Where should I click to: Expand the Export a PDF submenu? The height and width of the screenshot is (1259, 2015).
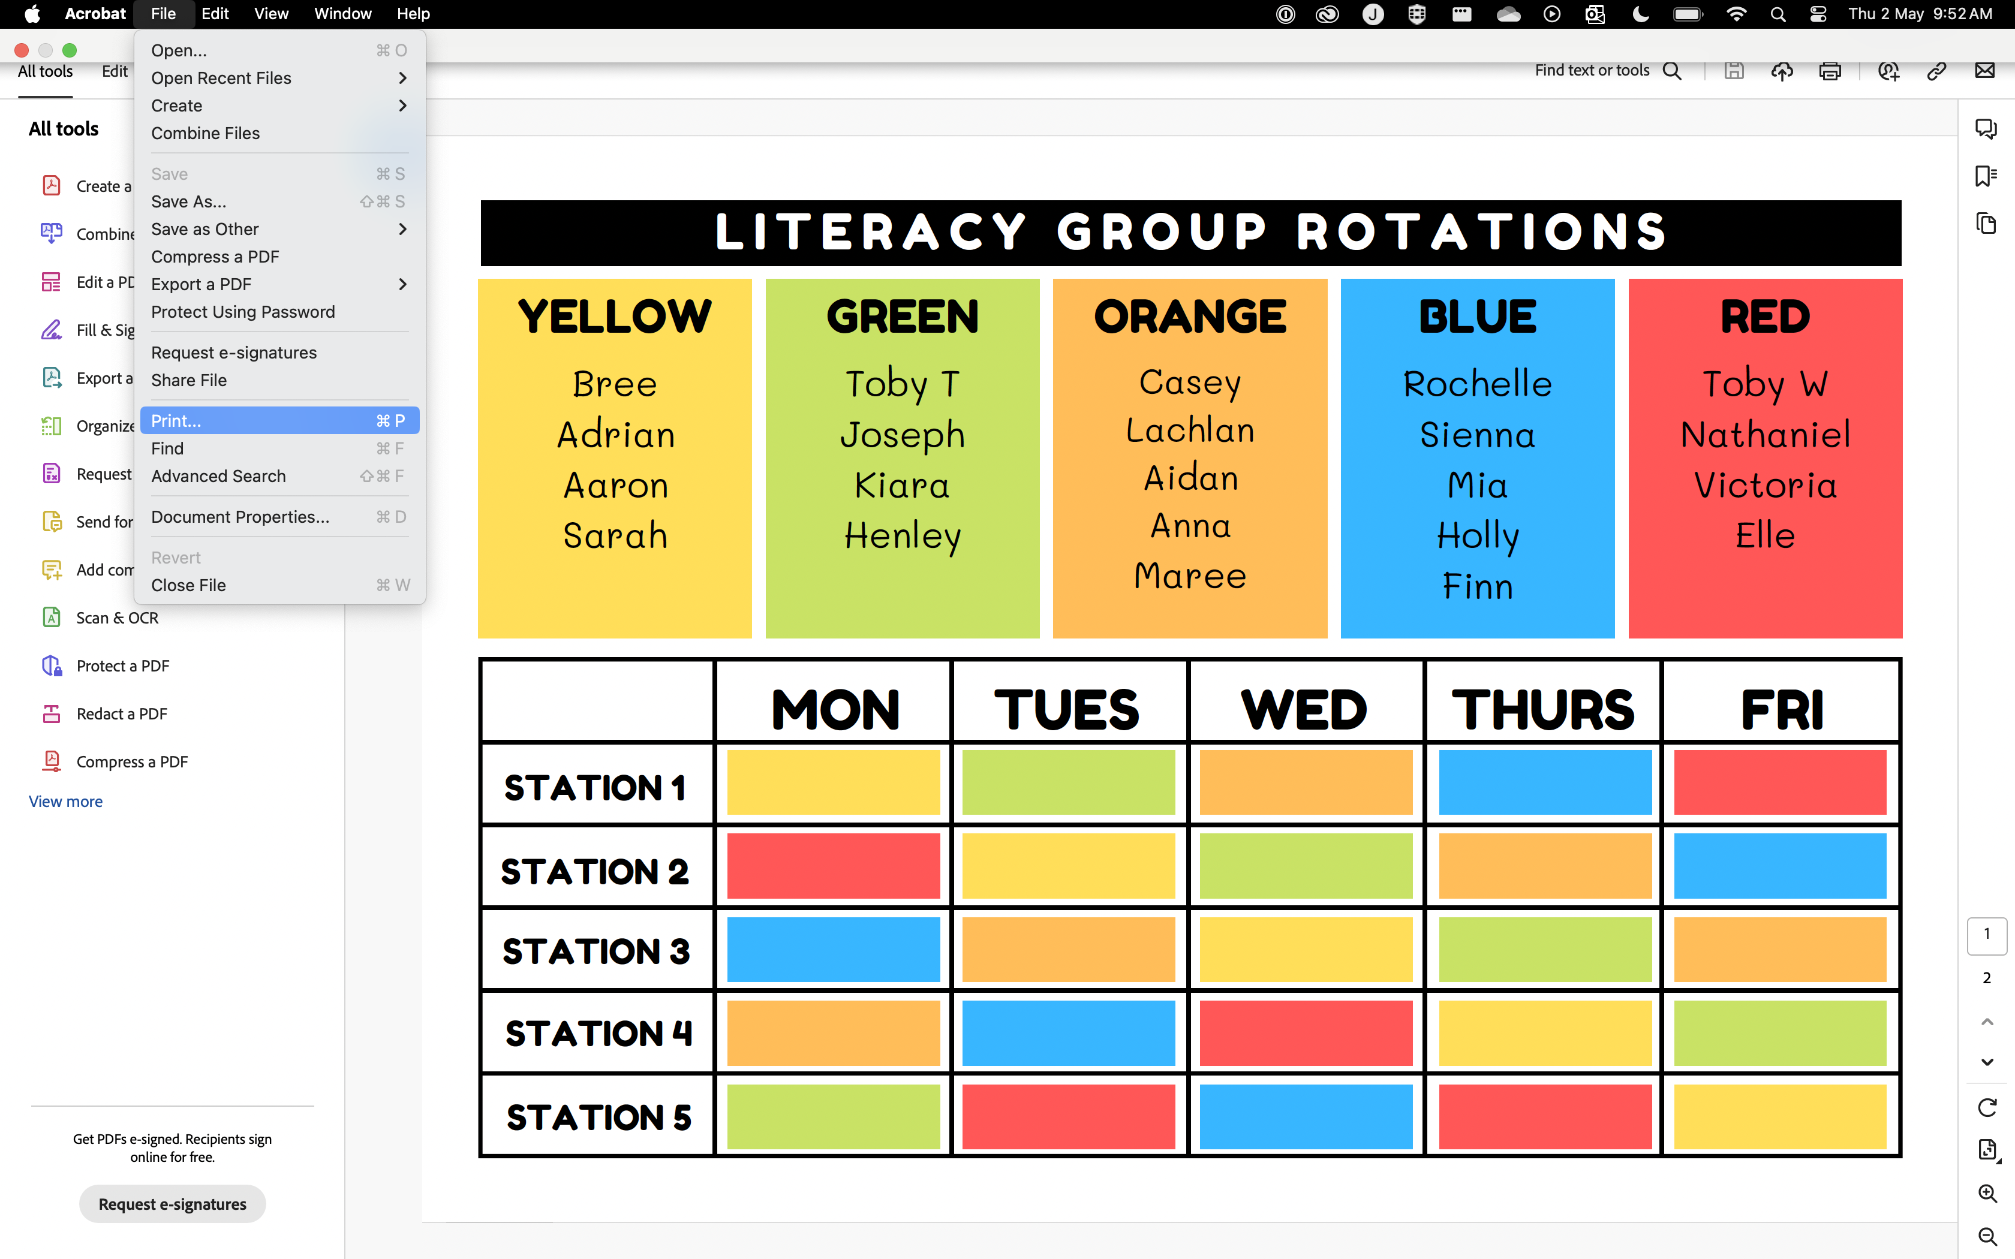pos(402,285)
